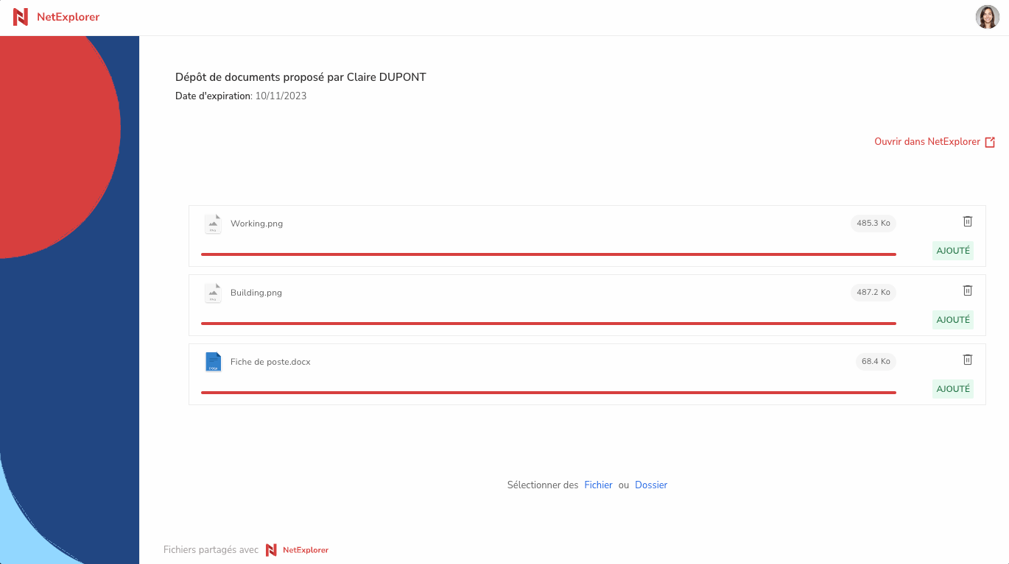Remove Building.png using its trash icon
This screenshot has width=1009, height=564.
(x=968, y=290)
